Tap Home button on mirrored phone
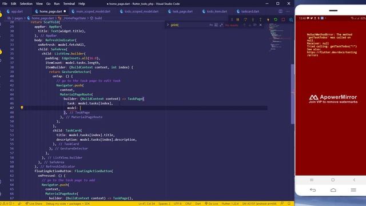This screenshot has height=206, width=366. (333, 180)
